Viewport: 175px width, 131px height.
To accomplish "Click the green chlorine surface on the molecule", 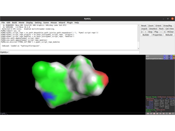I will (41, 69).
